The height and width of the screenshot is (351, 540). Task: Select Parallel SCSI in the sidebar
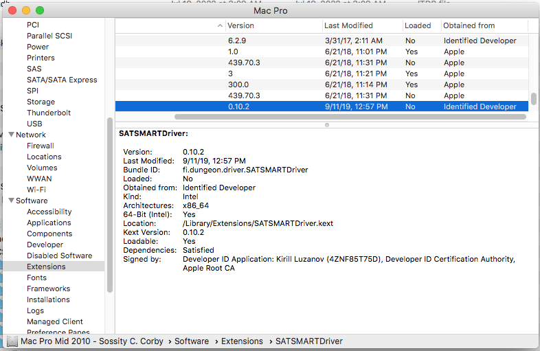point(49,36)
